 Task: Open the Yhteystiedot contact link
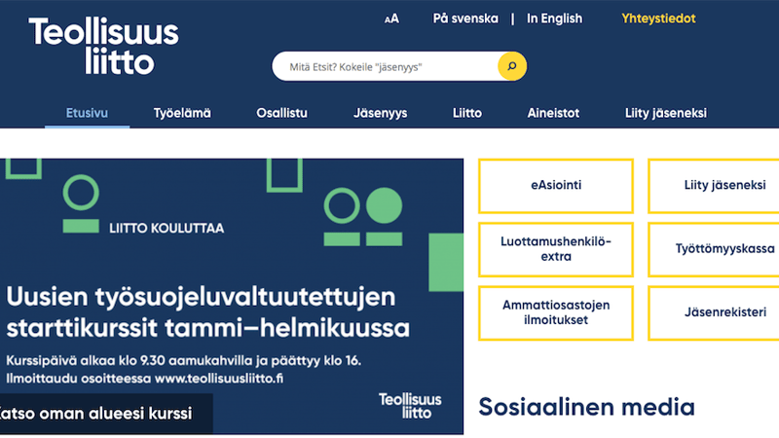coord(658,18)
